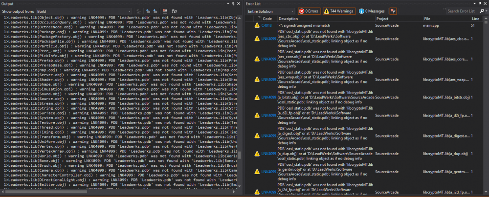489x197 pixels.
Task: Sort error list by Project column
Action: [x=382, y=19]
